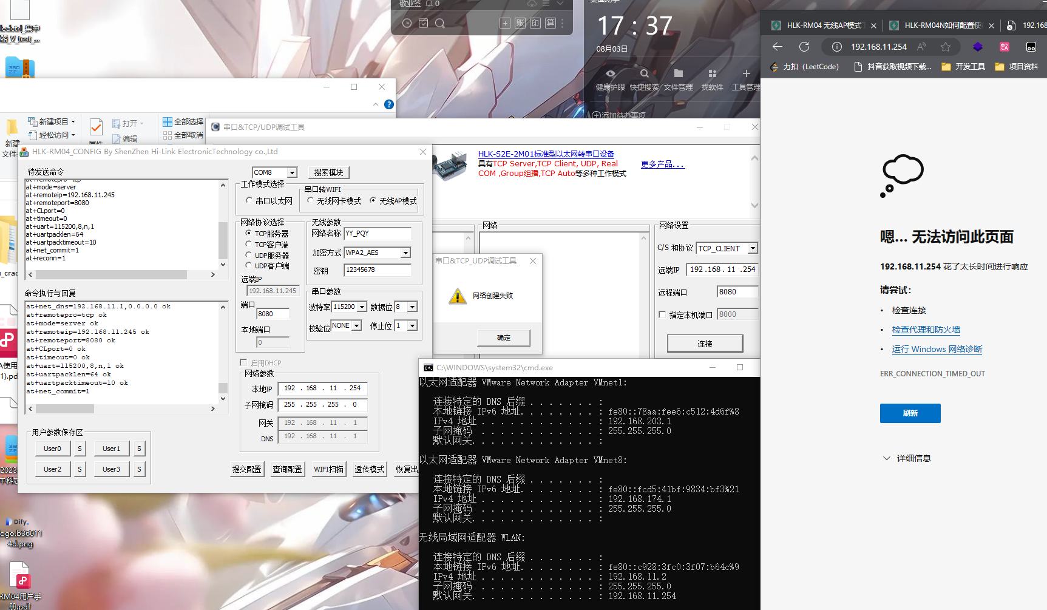
Task: Click the 连接 button in 网络设置
Action: (705, 344)
